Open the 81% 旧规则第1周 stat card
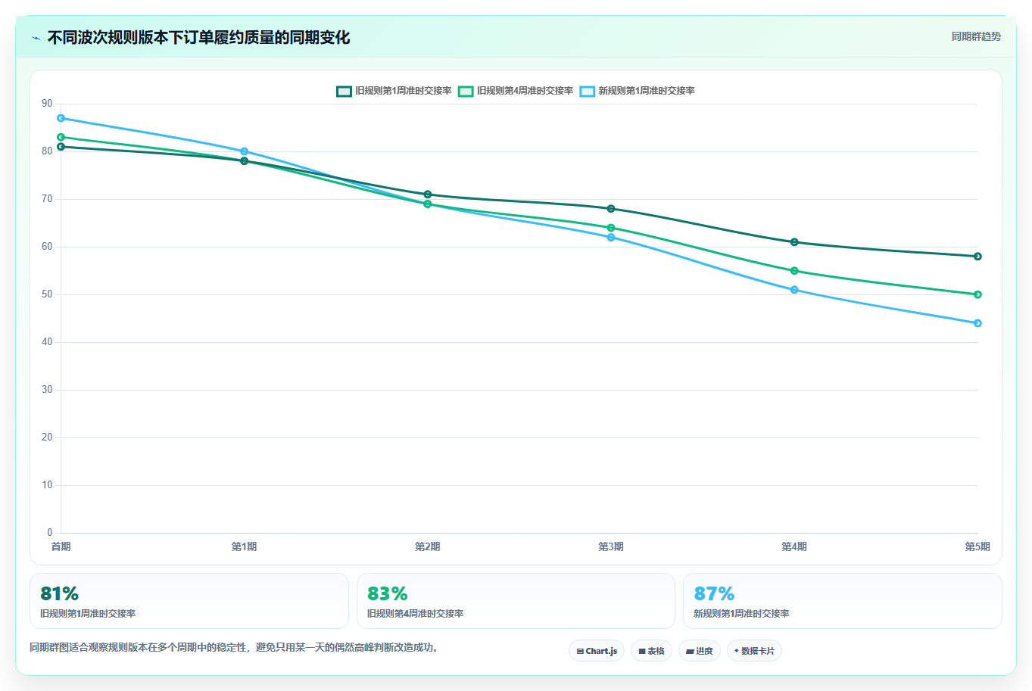The width and height of the screenshot is (1032, 691). coord(189,601)
